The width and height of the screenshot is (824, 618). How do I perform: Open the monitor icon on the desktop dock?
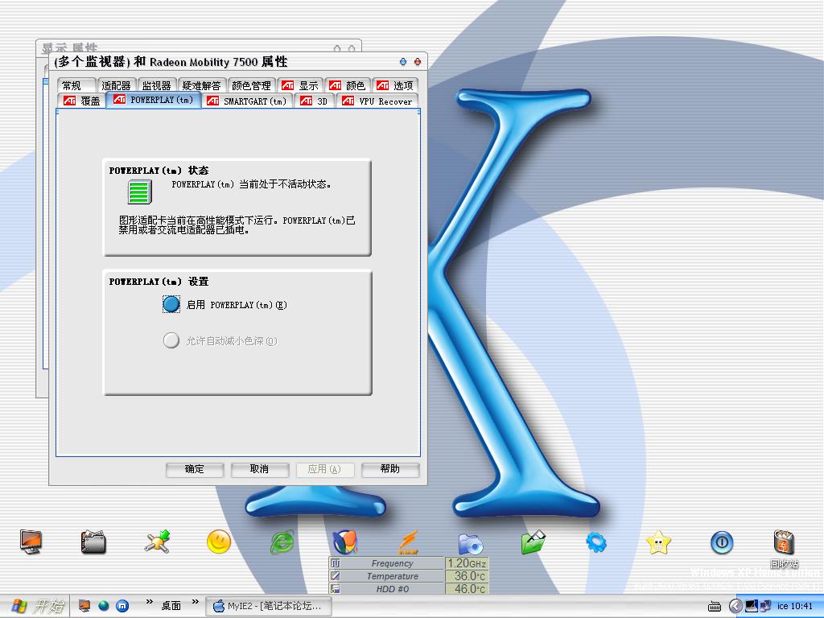coord(31,542)
